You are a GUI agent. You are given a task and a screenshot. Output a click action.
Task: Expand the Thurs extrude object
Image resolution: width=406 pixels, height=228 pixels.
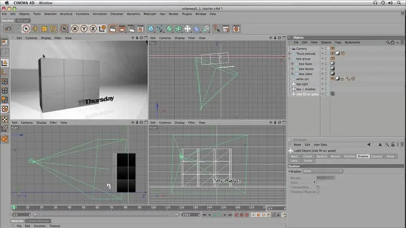(289, 53)
